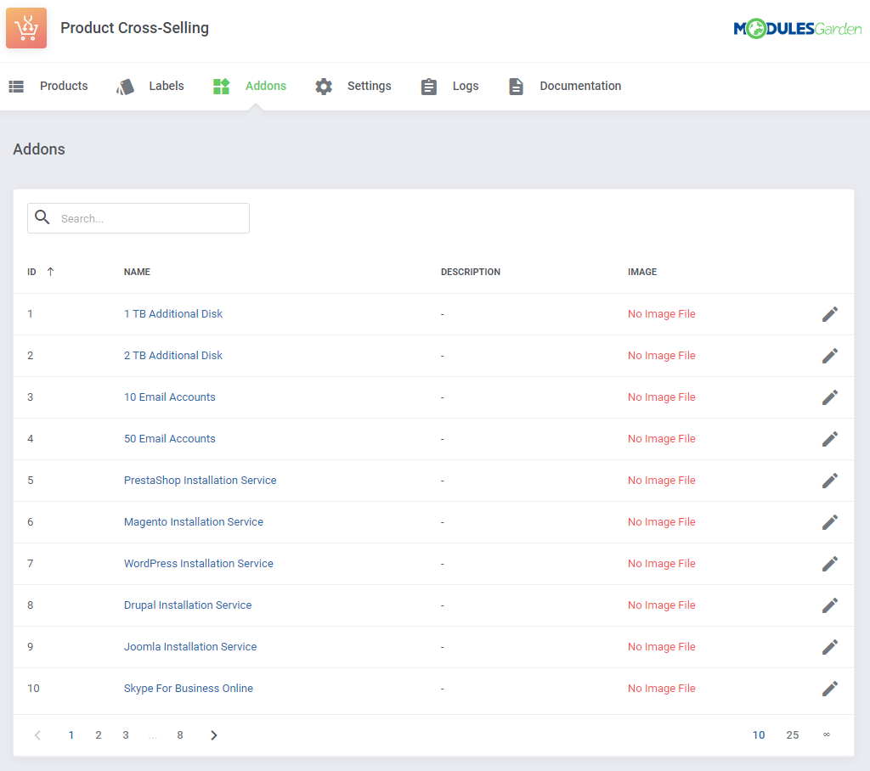Click the ID column header
870x771 pixels.
tap(31, 272)
